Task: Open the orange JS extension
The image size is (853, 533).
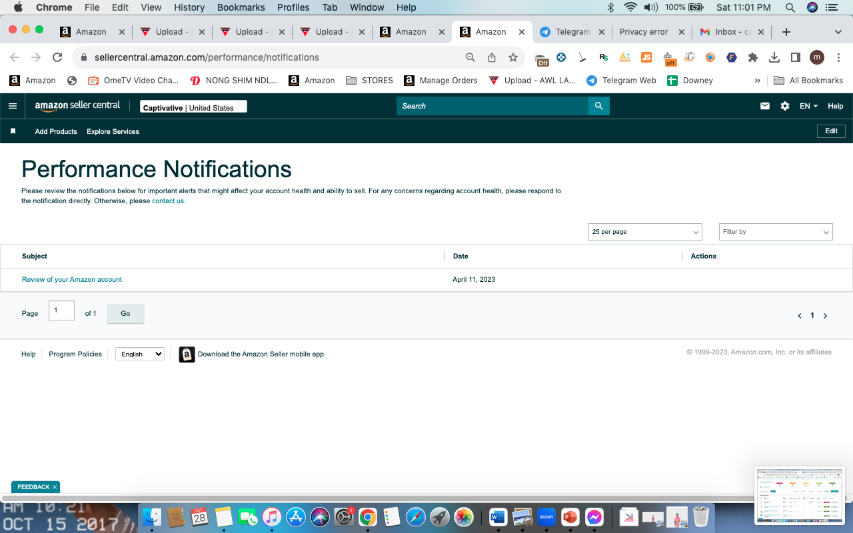Action: point(646,57)
